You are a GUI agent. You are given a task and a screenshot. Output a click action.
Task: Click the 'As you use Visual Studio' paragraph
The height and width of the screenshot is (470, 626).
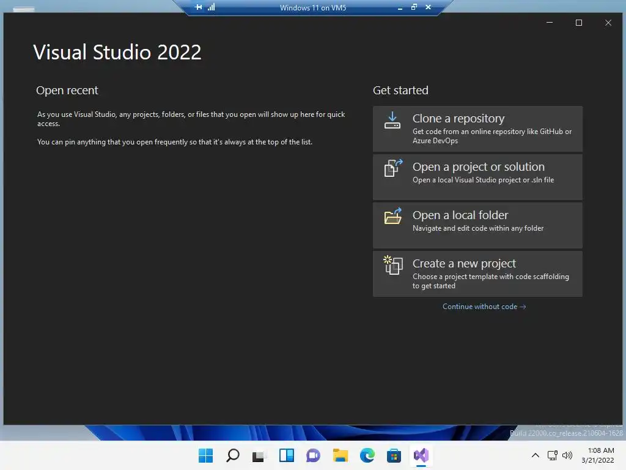pos(191,119)
